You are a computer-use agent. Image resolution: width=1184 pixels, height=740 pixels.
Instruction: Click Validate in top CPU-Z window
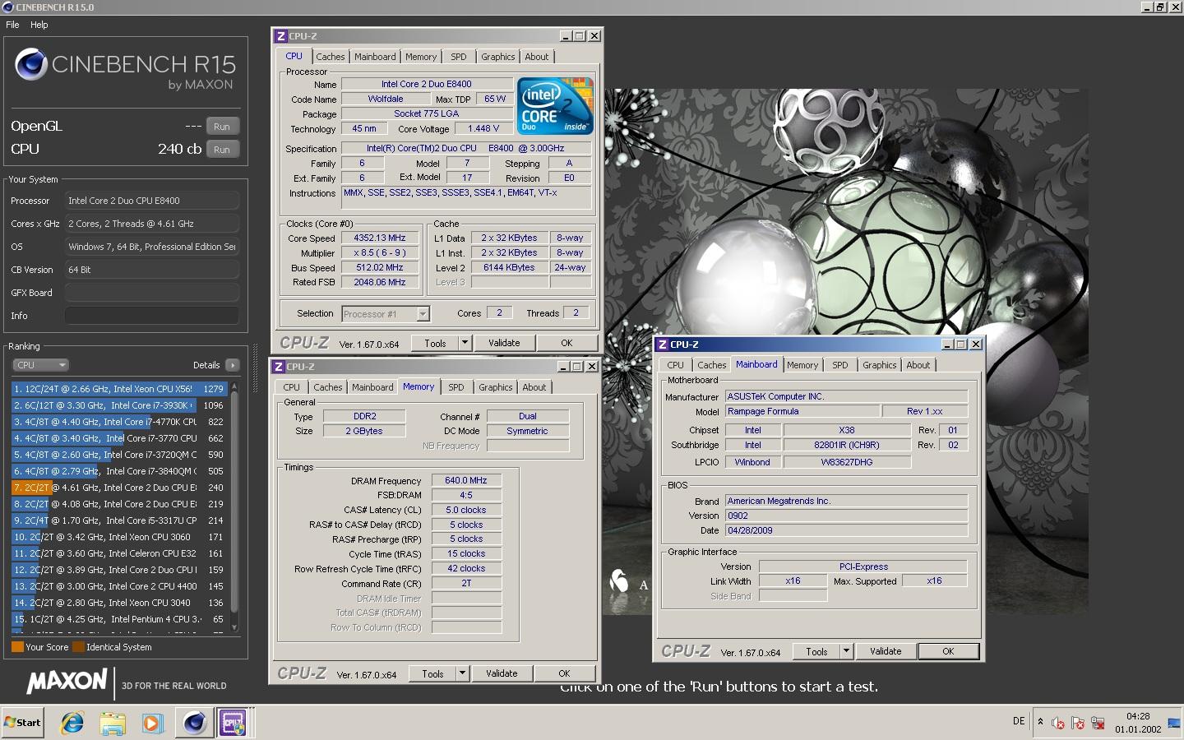[x=504, y=344]
